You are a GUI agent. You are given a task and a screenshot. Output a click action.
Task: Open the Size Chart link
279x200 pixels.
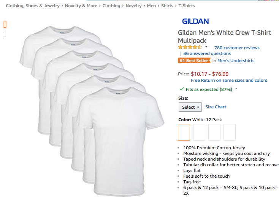pyautogui.click(x=216, y=107)
